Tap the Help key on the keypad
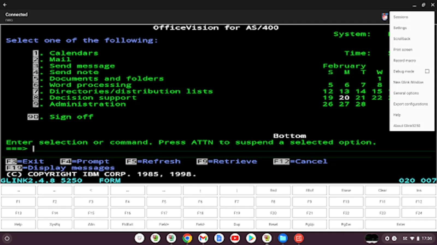The height and width of the screenshot is (245, 437). point(18,225)
